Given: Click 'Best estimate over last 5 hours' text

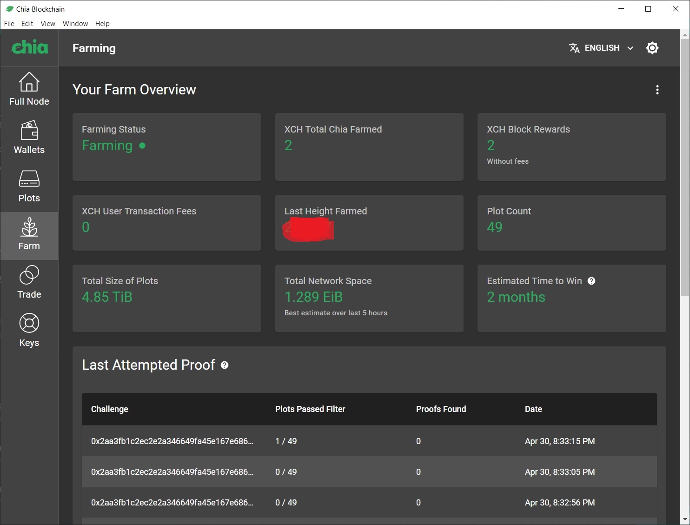Looking at the screenshot, I should (336, 313).
